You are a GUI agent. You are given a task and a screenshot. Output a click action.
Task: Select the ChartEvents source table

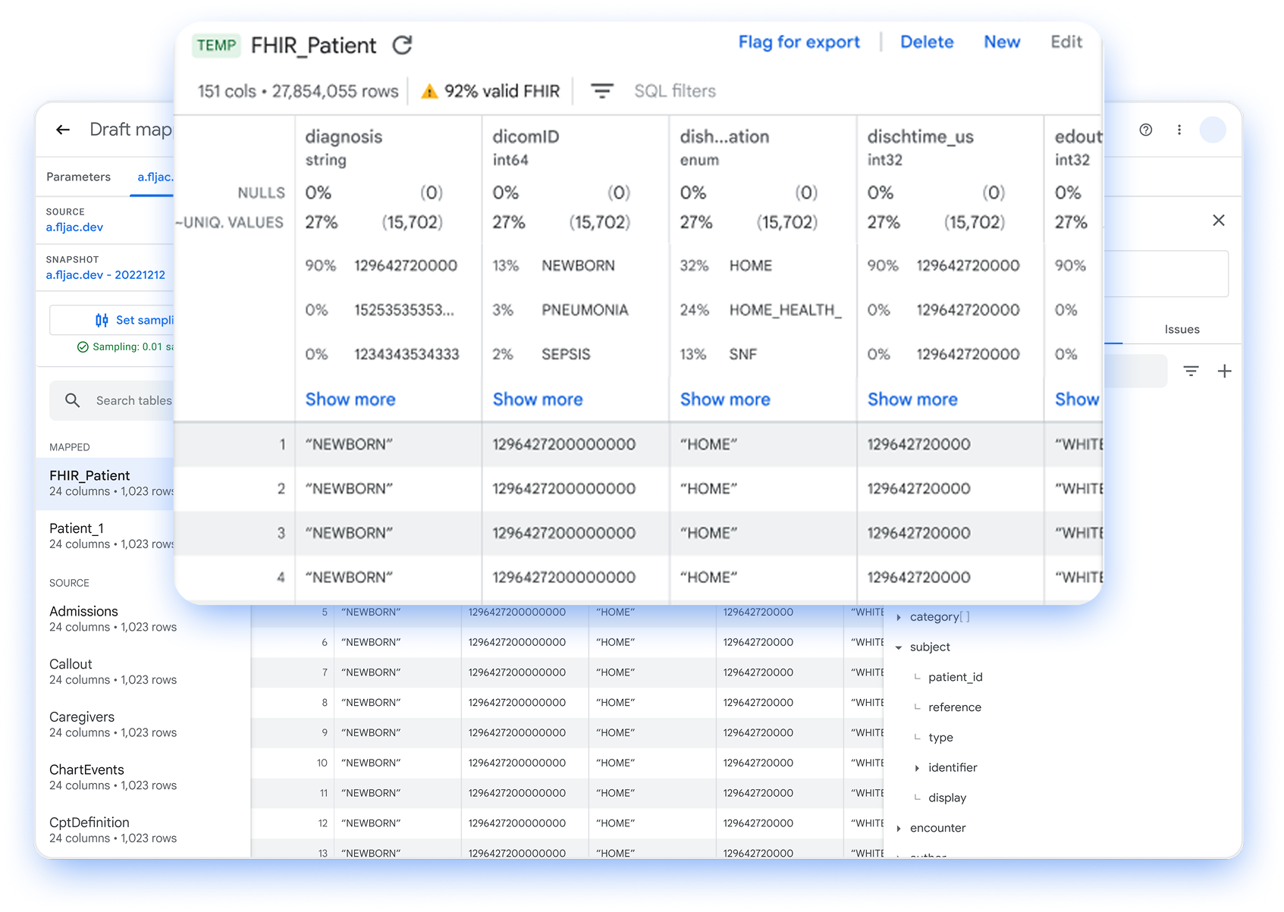click(x=143, y=777)
